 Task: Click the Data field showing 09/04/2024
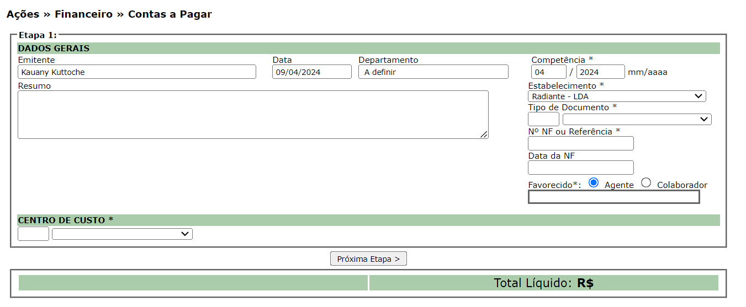pos(311,72)
